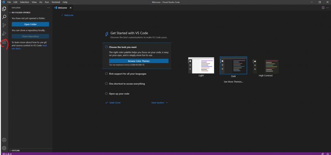Click the Browse Color Themes button

[x=139, y=61]
